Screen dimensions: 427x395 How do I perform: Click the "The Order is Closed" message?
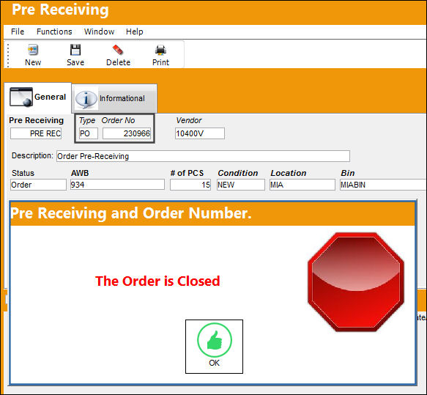[x=157, y=281]
